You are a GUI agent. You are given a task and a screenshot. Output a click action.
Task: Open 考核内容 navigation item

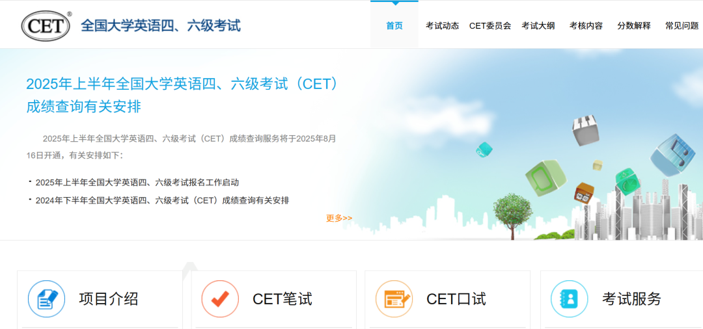point(586,26)
